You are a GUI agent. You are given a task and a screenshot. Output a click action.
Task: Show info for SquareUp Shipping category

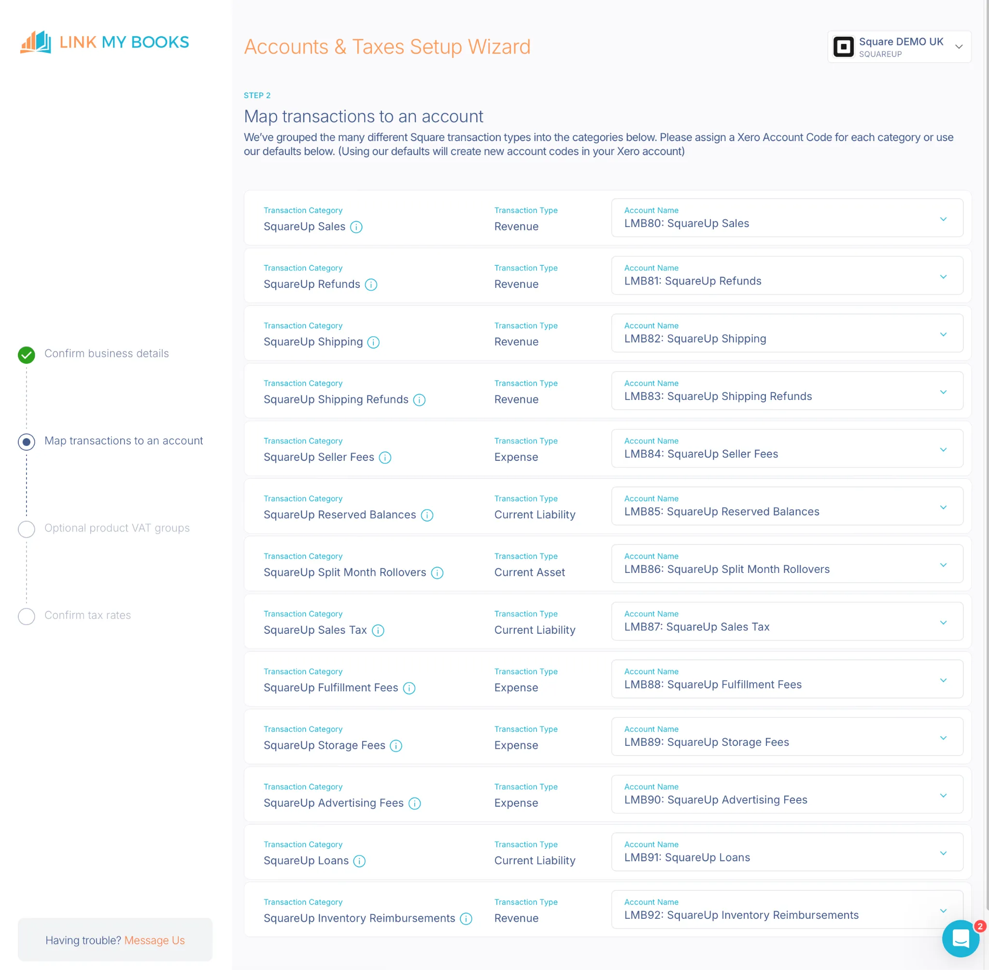374,342
